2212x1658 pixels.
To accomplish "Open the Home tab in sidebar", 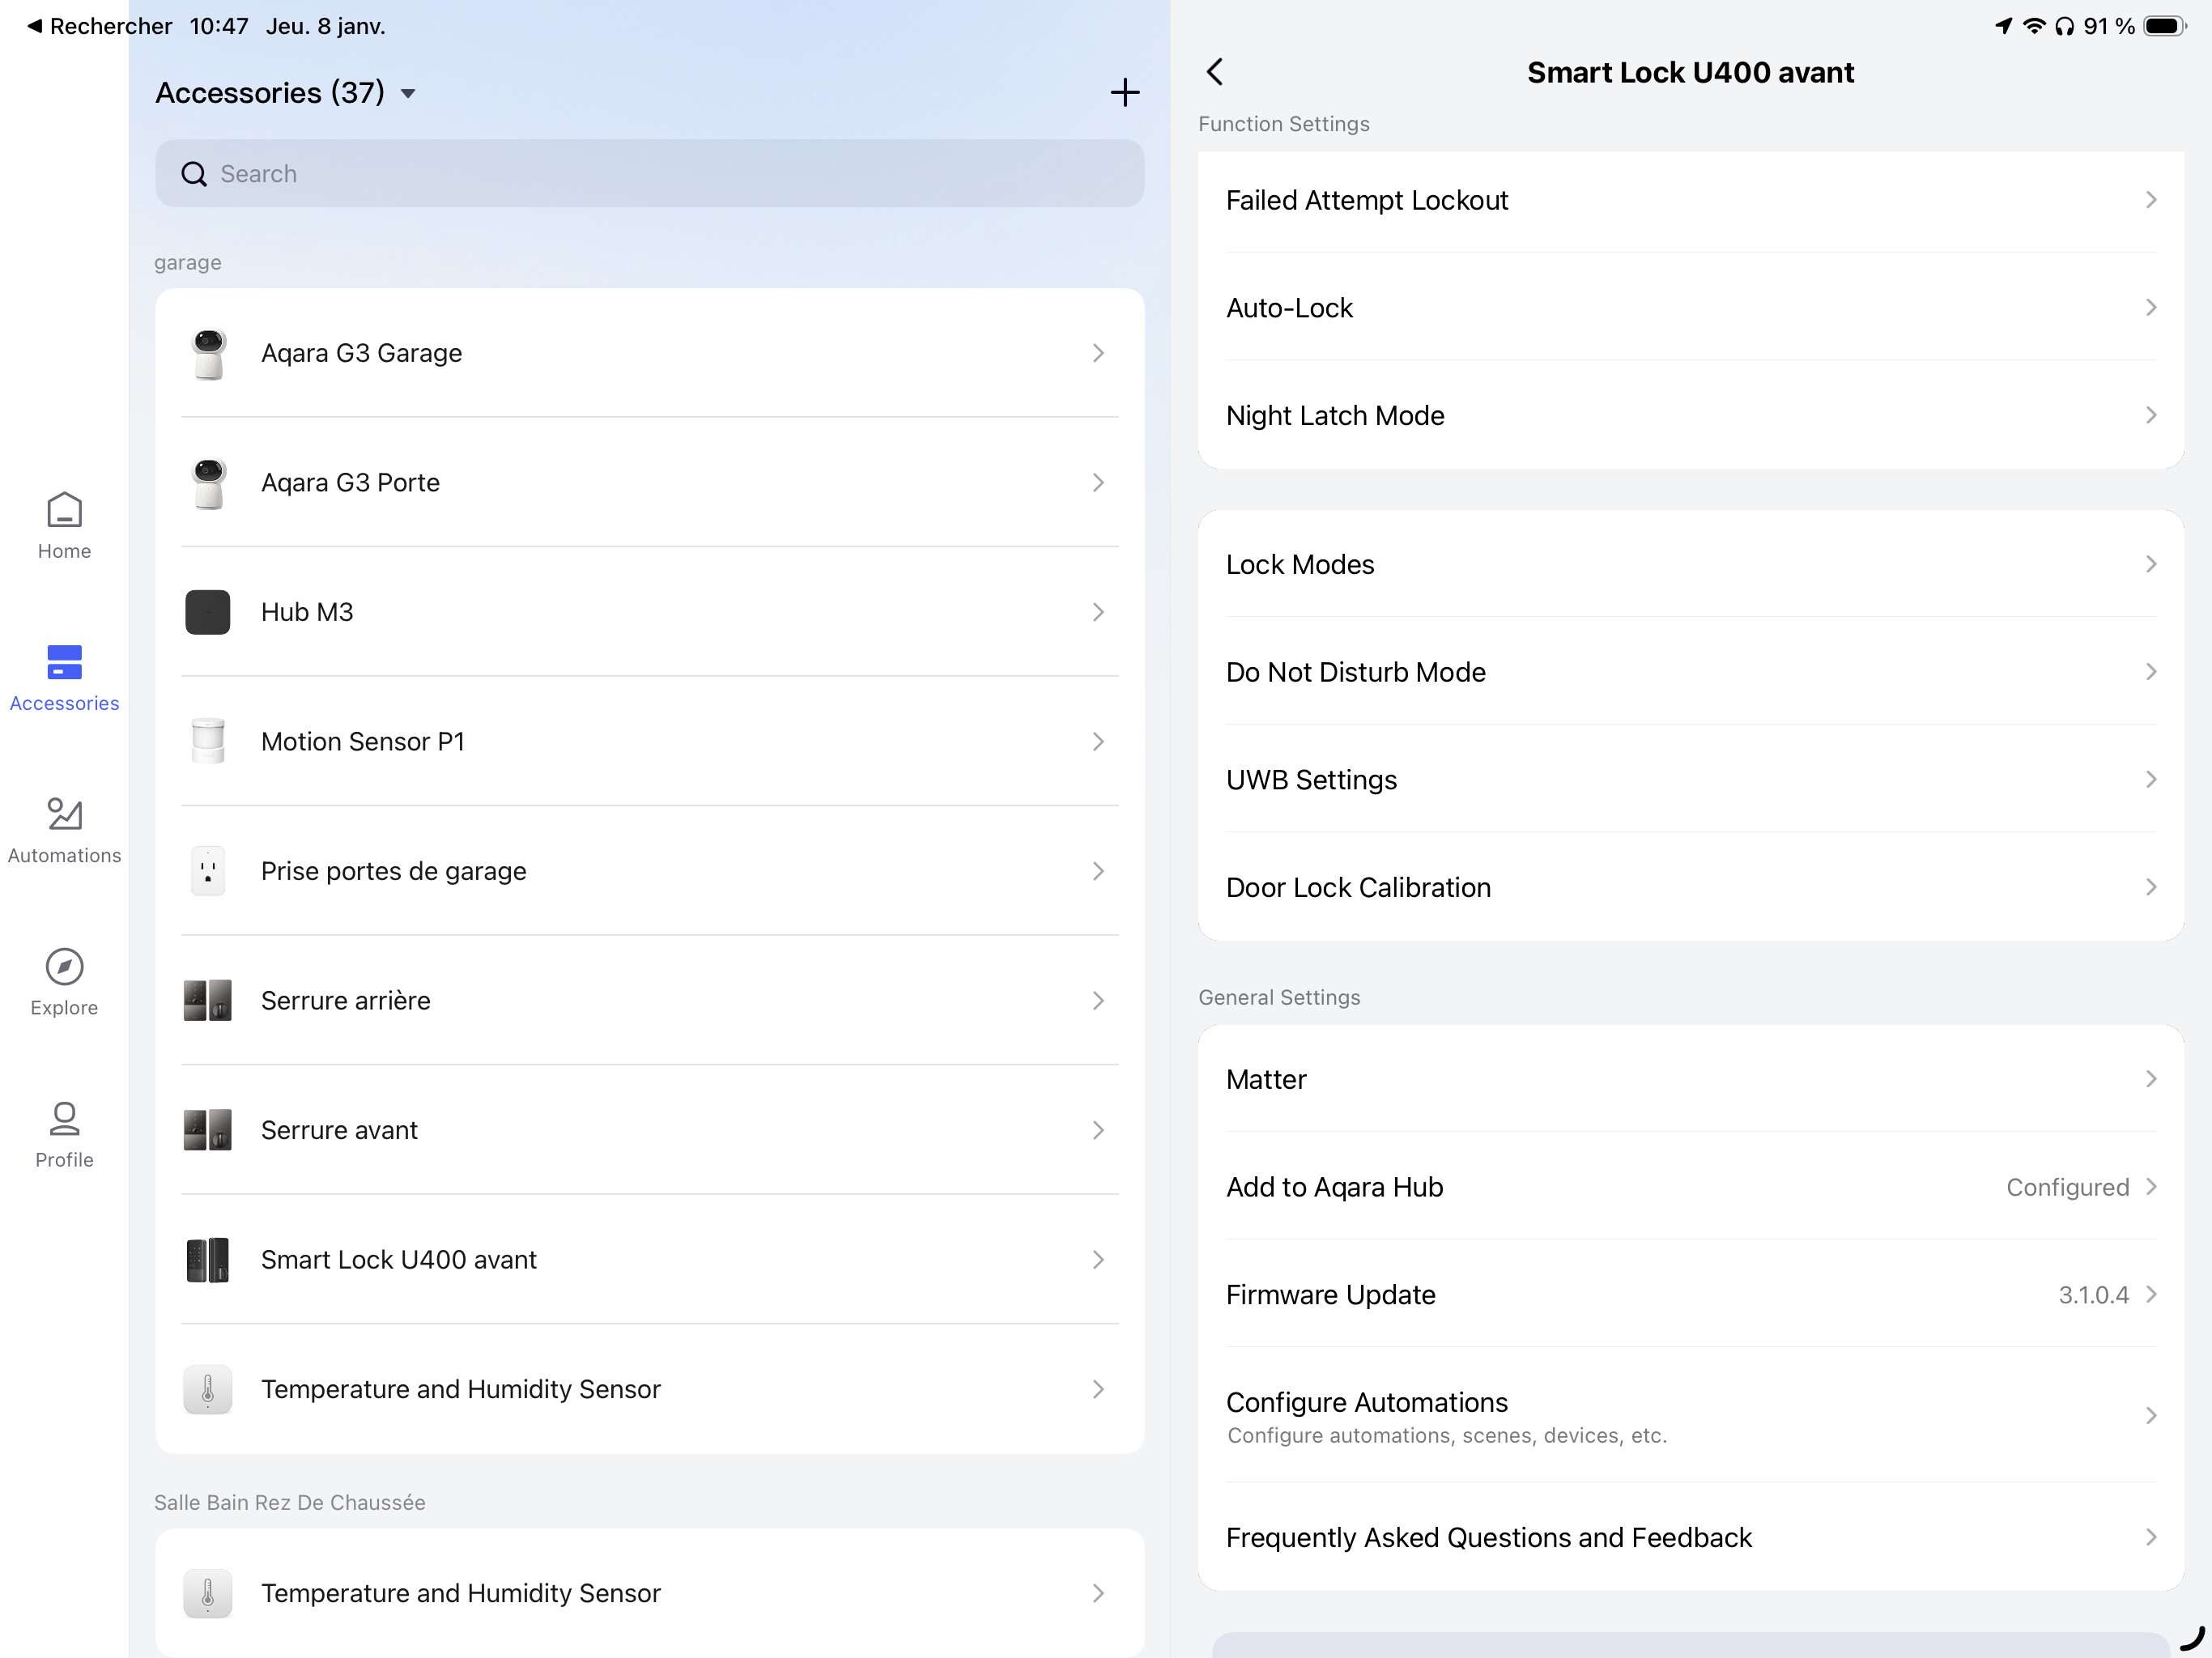I will 64,525.
